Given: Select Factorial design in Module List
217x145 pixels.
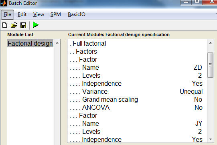Looking at the screenshot, I should (30, 43).
